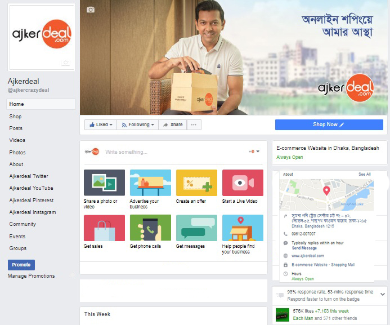The height and width of the screenshot is (325, 390).
Task: Click the Dhaka, Bangladesh 1215 address line
Action: pos(313,226)
